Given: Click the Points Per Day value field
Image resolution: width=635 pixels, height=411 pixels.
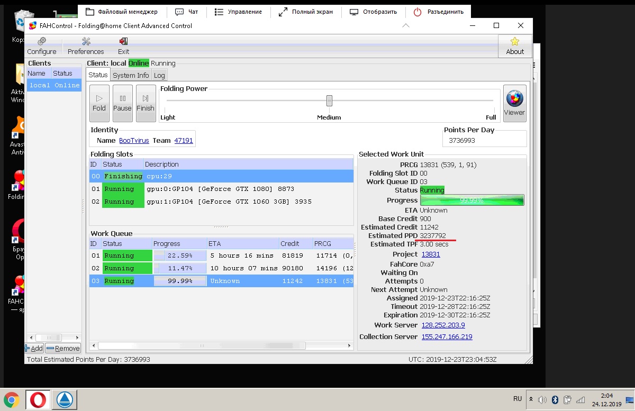Looking at the screenshot, I should coord(484,141).
